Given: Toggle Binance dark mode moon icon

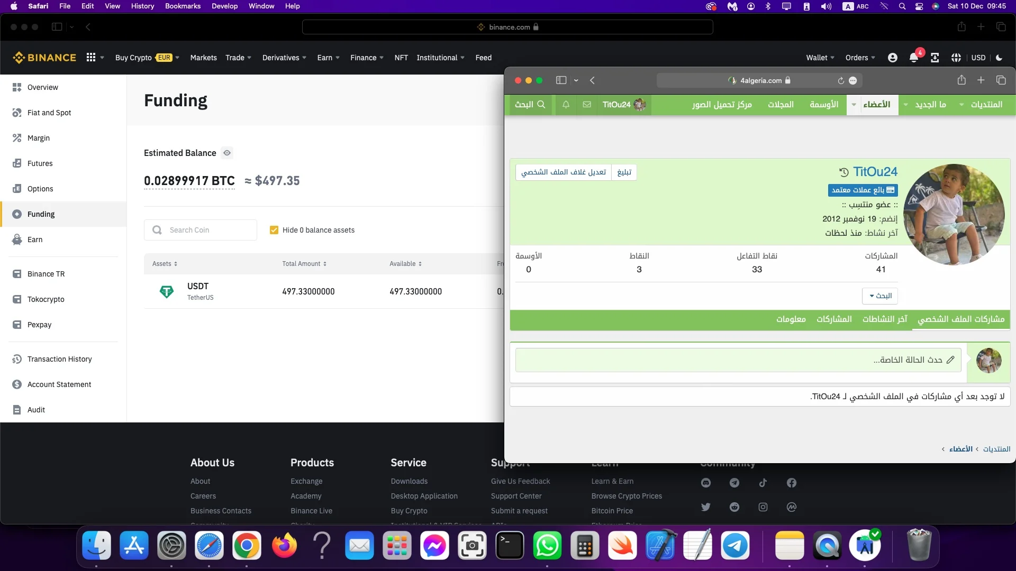Looking at the screenshot, I should click(999, 58).
